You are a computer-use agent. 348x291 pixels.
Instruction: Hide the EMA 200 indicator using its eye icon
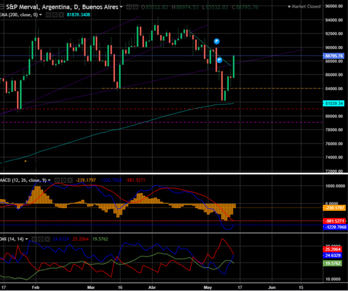click(48, 15)
